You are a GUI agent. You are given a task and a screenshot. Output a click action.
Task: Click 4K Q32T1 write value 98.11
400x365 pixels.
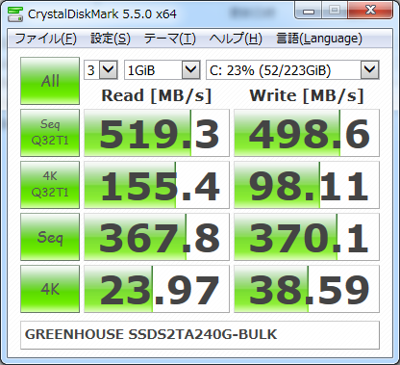pyautogui.click(x=307, y=185)
